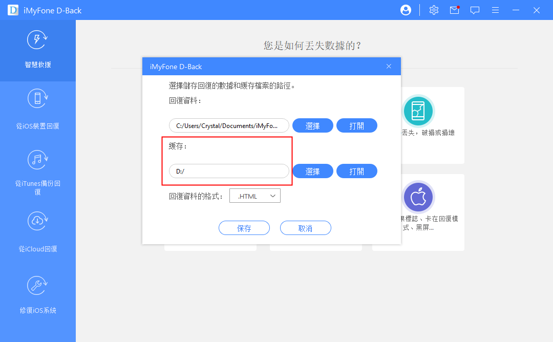Open the feedback chat bubble icon
The width and height of the screenshot is (553, 342).
click(475, 10)
